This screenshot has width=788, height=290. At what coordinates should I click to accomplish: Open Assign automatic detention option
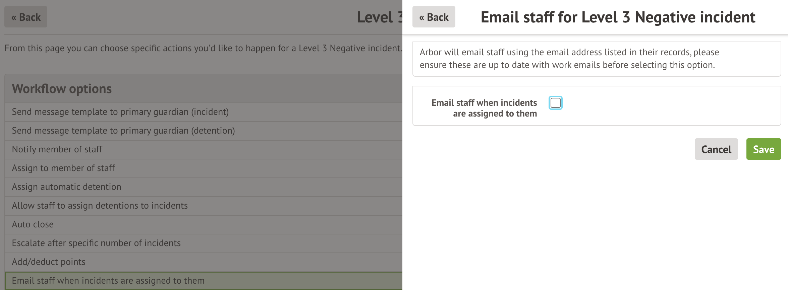pos(66,187)
